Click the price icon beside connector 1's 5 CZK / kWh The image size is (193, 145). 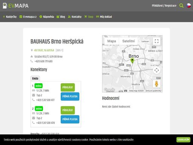tap(34, 91)
